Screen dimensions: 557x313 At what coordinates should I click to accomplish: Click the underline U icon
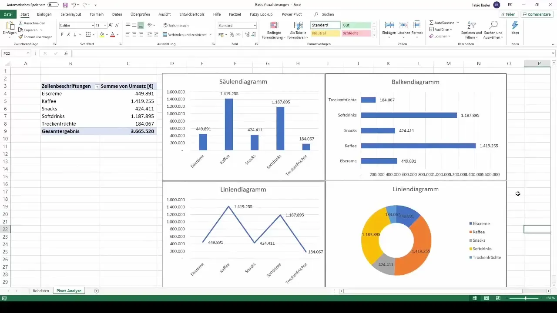(x=75, y=34)
